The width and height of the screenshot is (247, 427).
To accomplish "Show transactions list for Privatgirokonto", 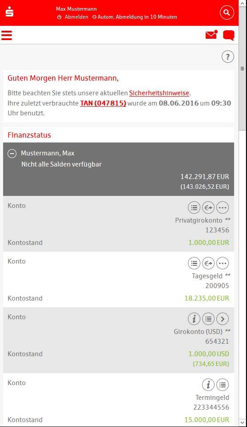I will 194,208.
